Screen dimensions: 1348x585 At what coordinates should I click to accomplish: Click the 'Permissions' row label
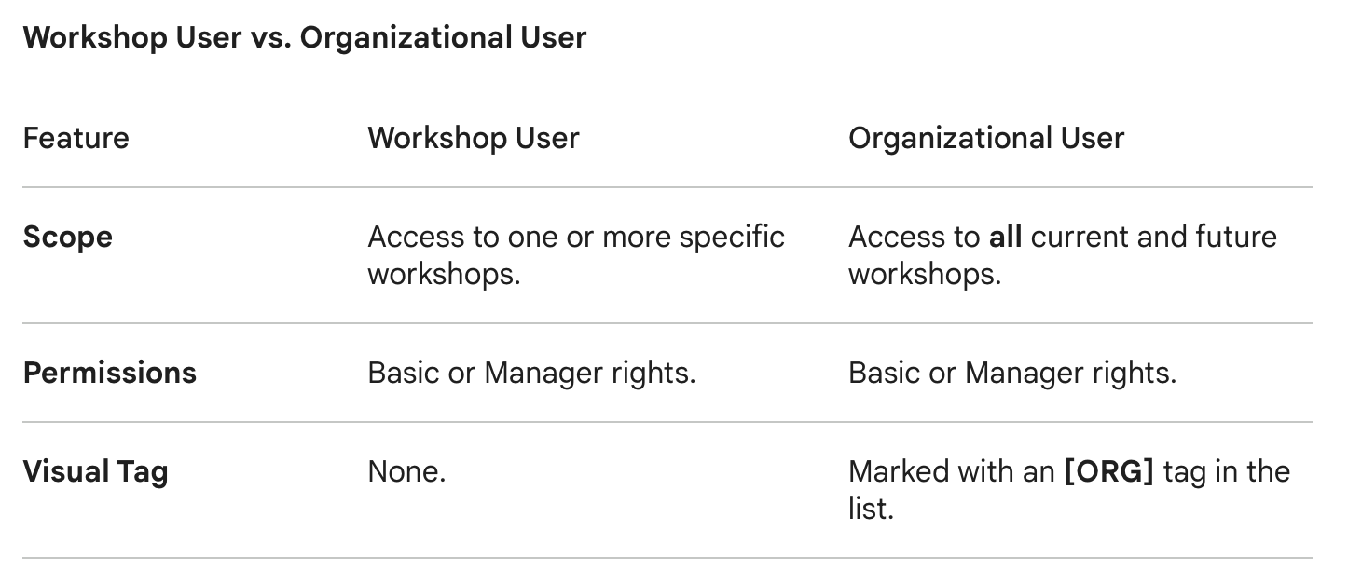click(110, 373)
